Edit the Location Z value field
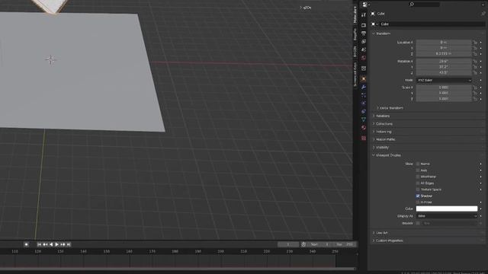Viewport: 488px width, 274px height. pyautogui.click(x=444, y=54)
